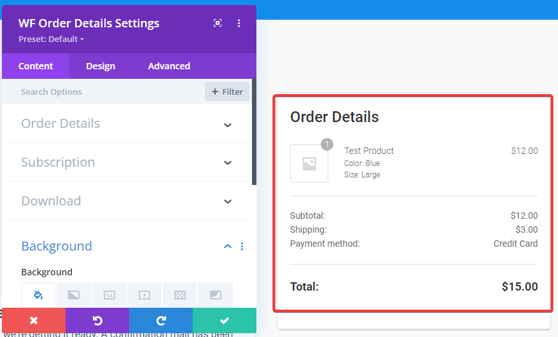Expand the Download section
The image size is (558, 337).
(127, 201)
